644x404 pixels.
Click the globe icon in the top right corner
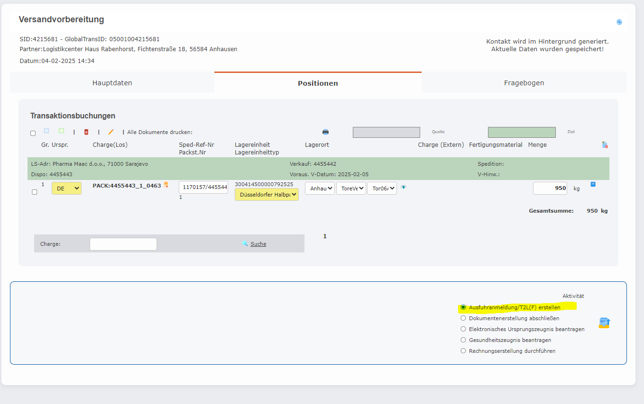tap(619, 22)
